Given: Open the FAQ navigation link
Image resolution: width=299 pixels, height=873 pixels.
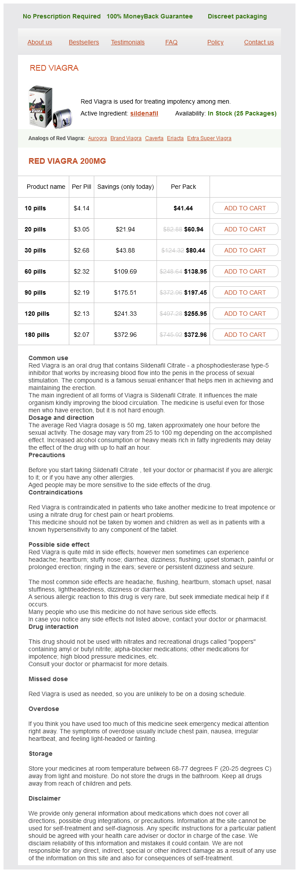Looking at the screenshot, I should coord(171,42).
